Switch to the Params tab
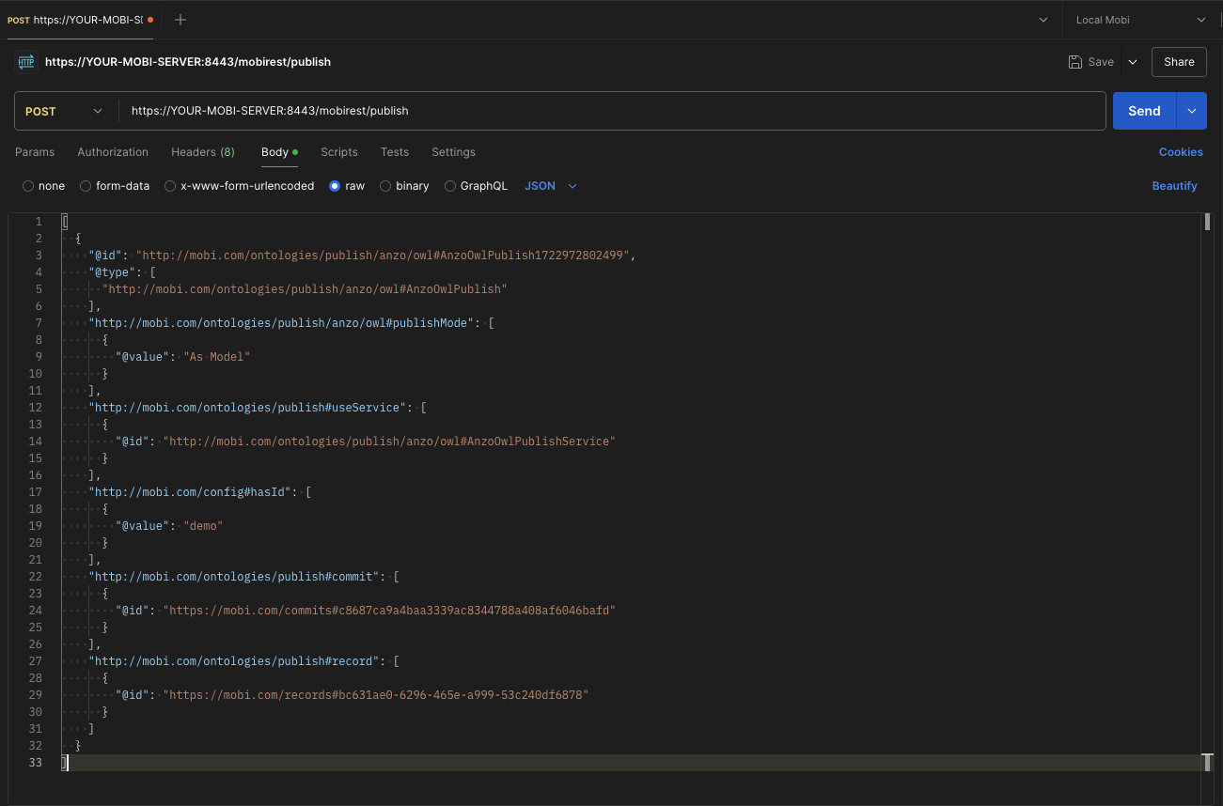This screenshot has height=806, width=1223. click(x=35, y=152)
